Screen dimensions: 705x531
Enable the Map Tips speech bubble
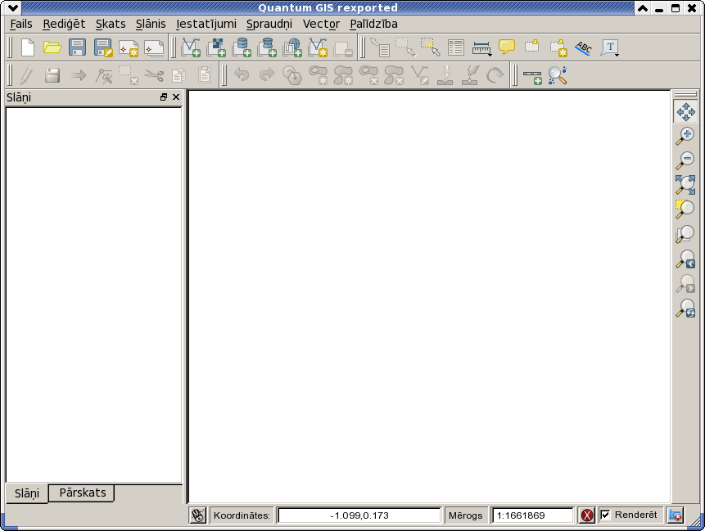pyautogui.click(x=507, y=47)
